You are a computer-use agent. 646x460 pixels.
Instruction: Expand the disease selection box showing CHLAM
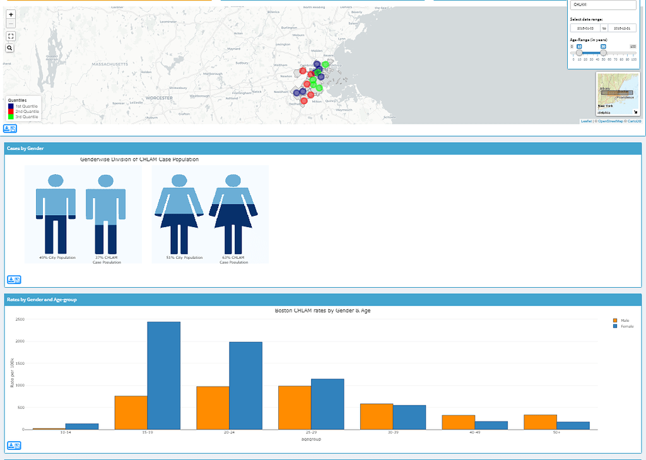(x=602, y=4)
